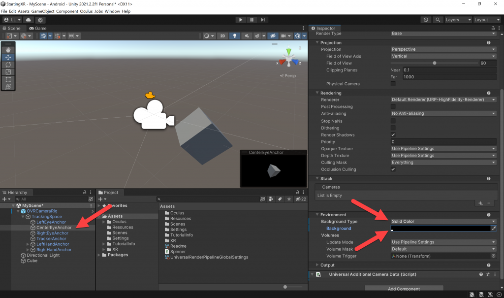Open the Component menu
The width and height of the screenshot is (504, 298).
coord(67,11)
